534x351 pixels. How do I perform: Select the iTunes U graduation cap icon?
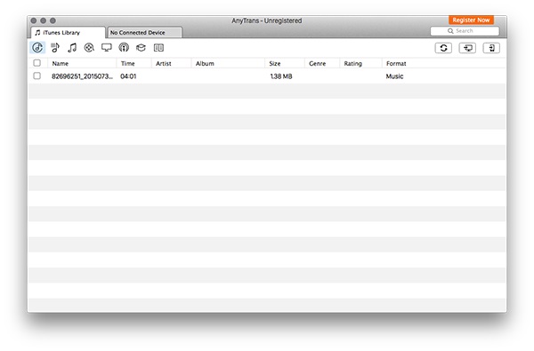(141, 48)
